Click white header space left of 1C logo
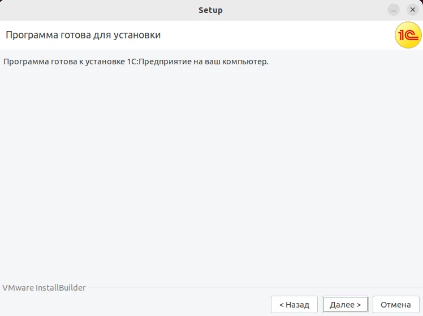 click(283, 36)
